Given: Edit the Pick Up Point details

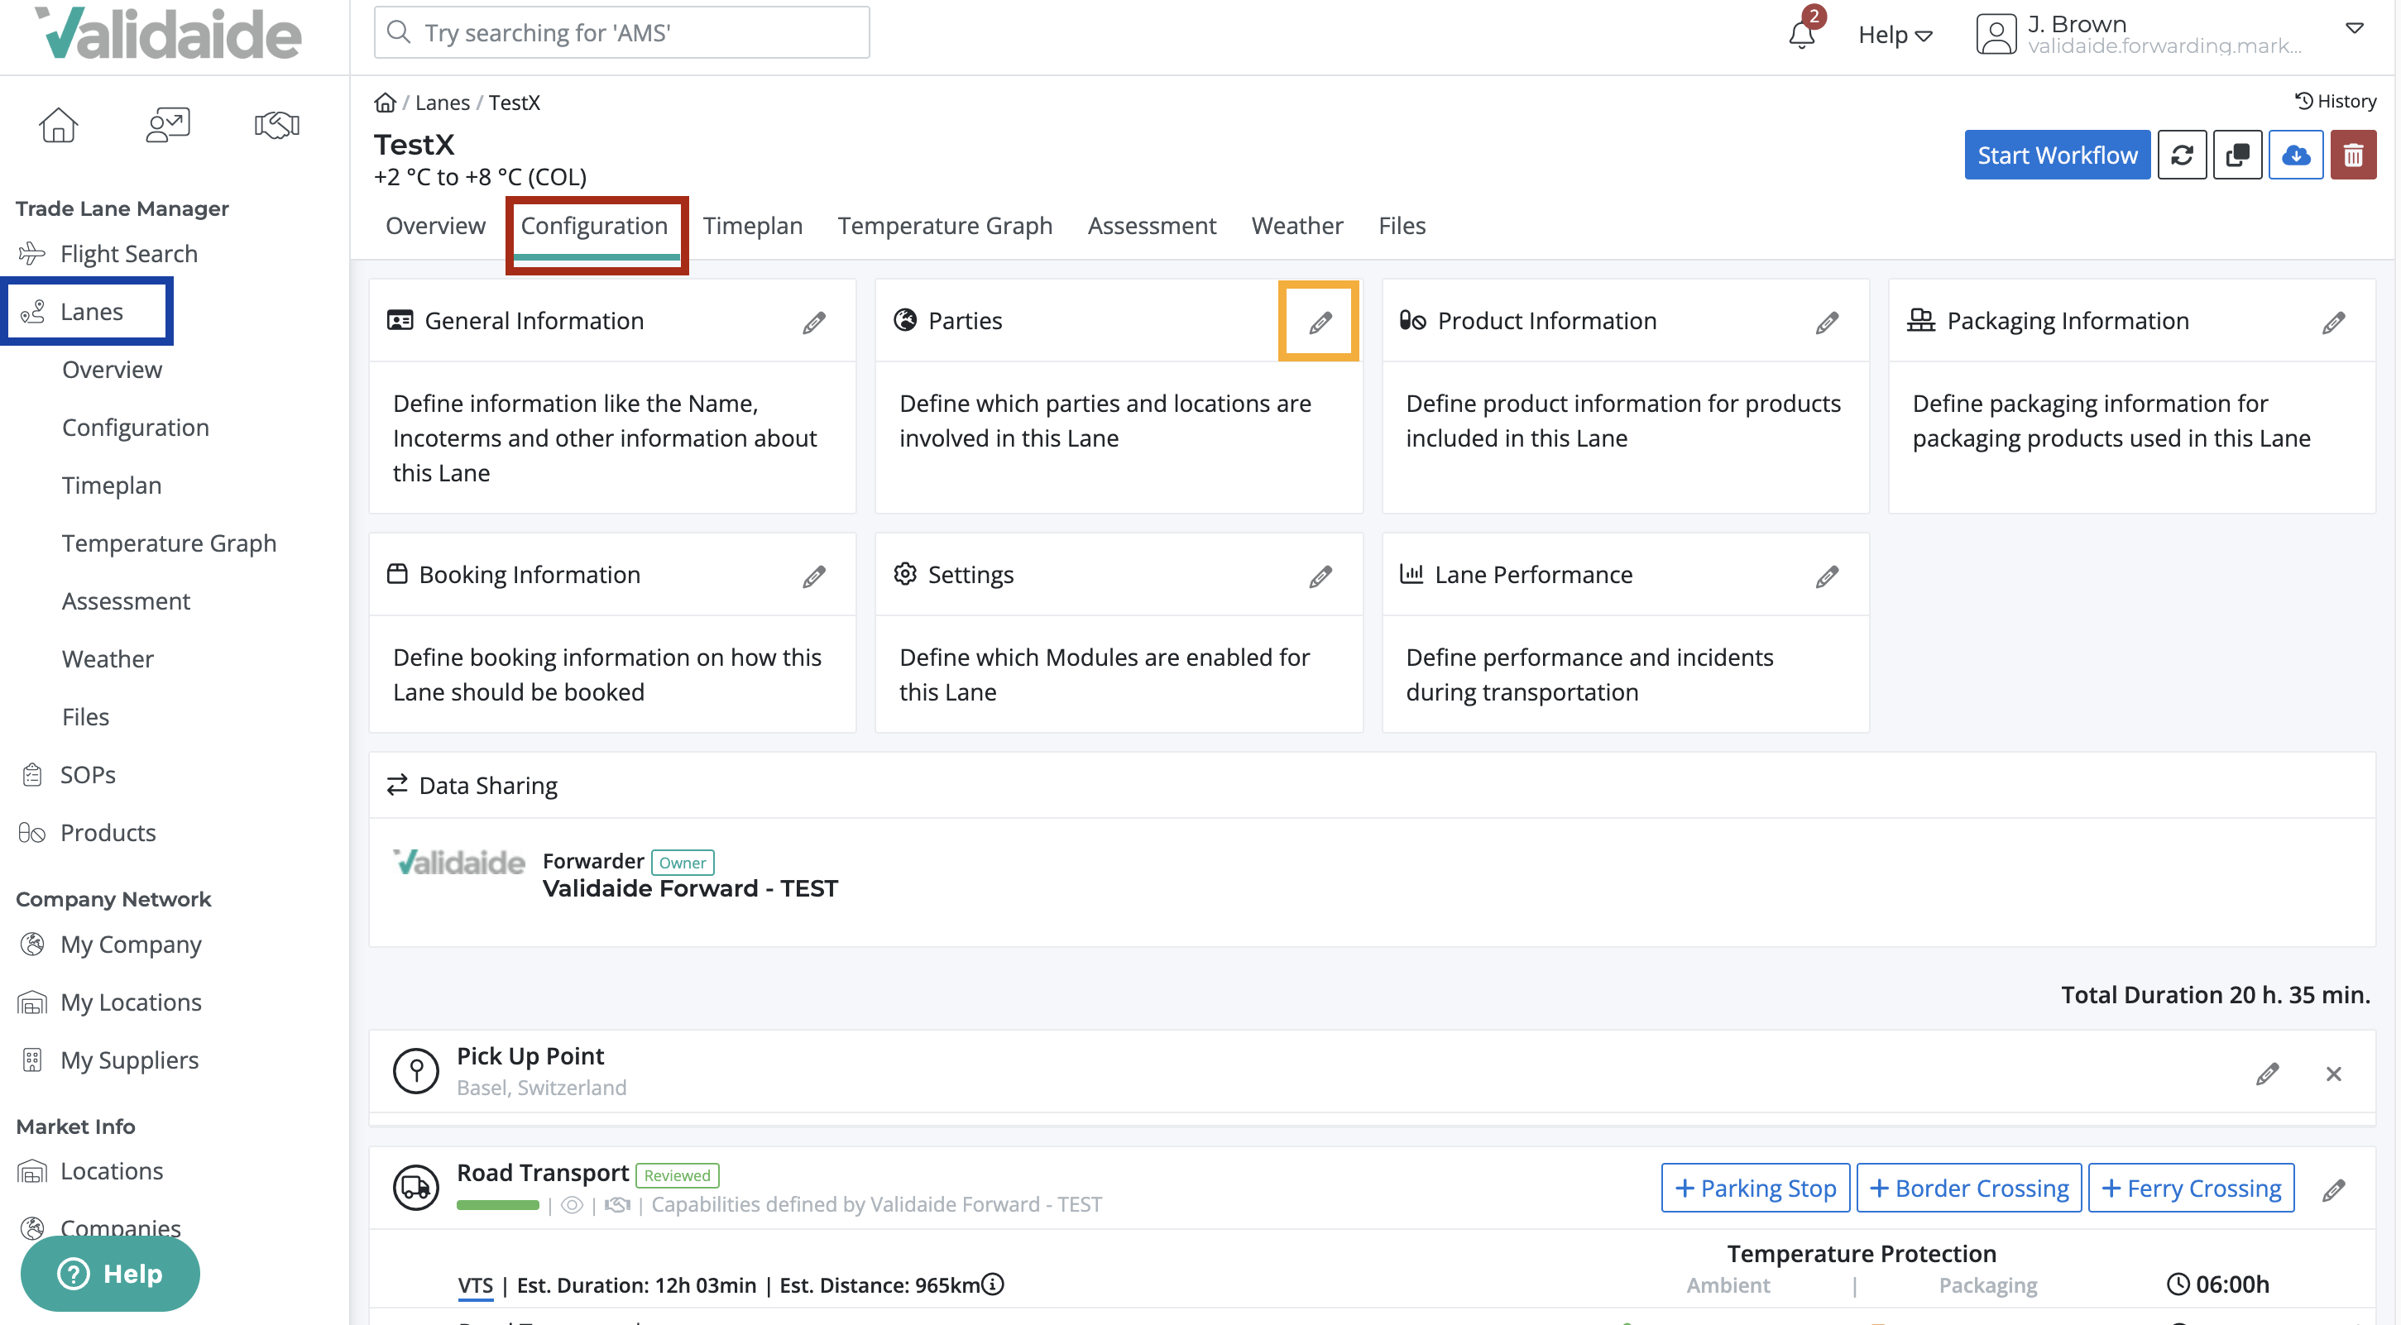Looking at the screenshot, I should click(2268, 1074).
